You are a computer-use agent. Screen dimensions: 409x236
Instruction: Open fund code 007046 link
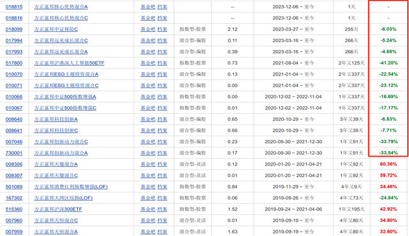point(14,141)
